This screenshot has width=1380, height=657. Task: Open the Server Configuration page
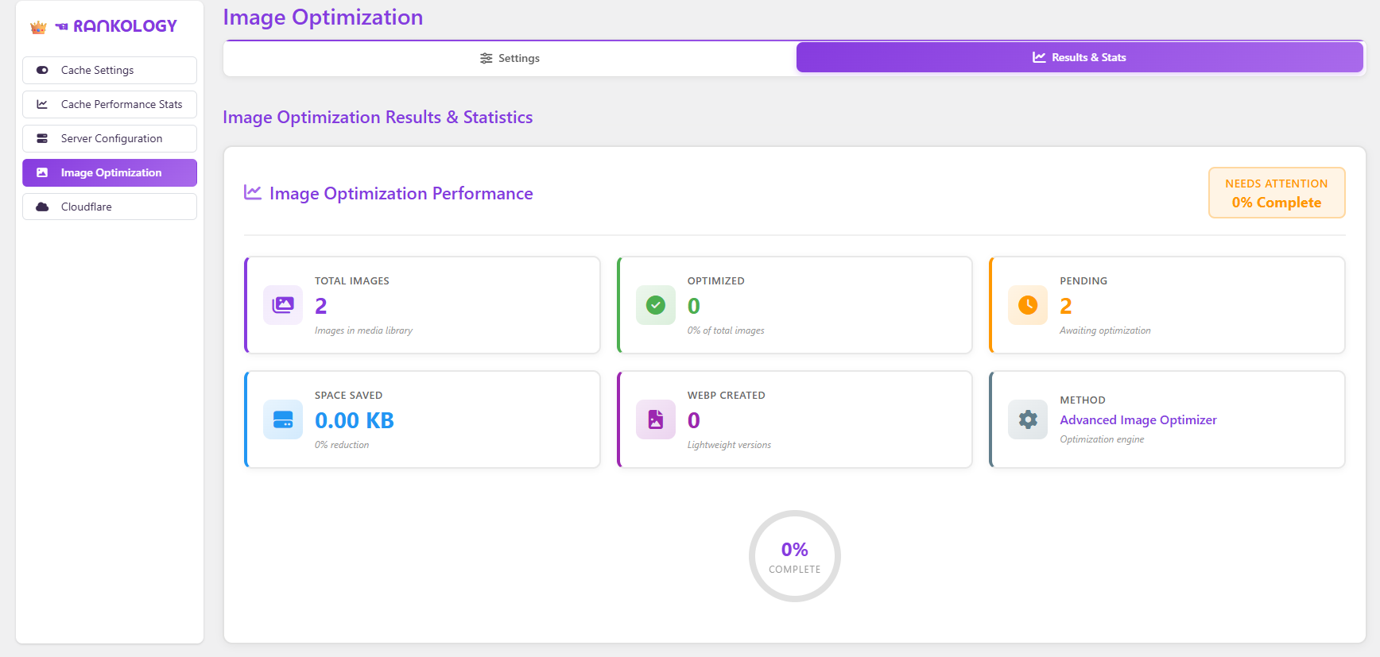[110, 138]
